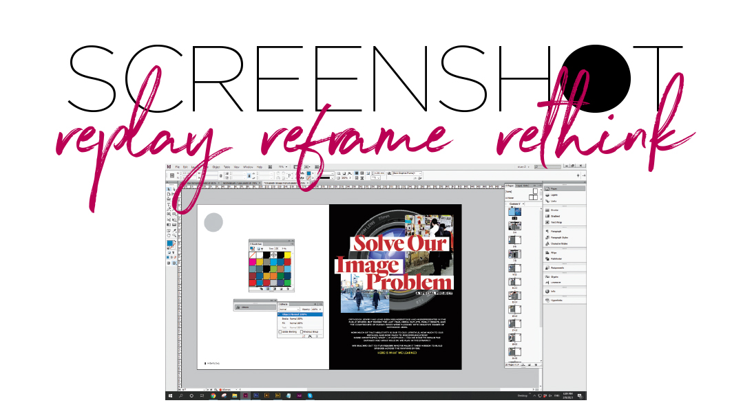
Task: Pick the bright yellow swatch in Swatches panel
Action: pyautogui.click(x=288, y=255)
